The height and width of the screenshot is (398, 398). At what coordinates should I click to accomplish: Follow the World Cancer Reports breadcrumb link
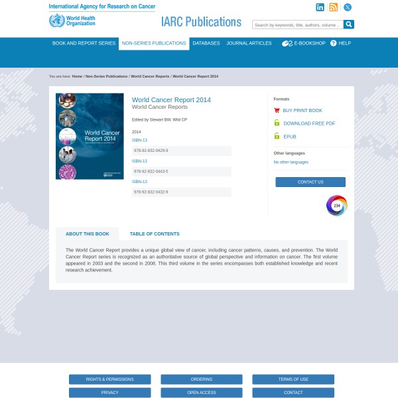150,76
